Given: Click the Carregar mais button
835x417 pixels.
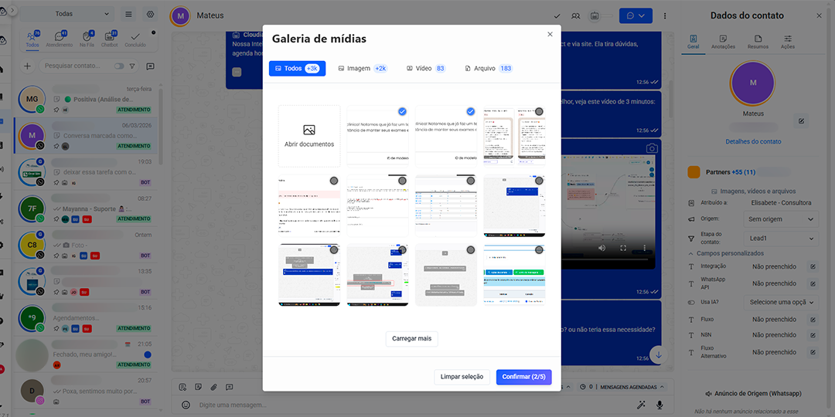Looking at the screenshot, I should [x=411, y=338].
